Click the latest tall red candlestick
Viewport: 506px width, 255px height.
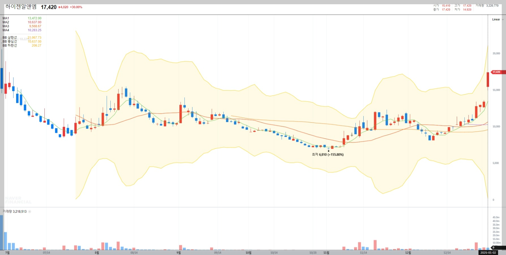point(488,80)
